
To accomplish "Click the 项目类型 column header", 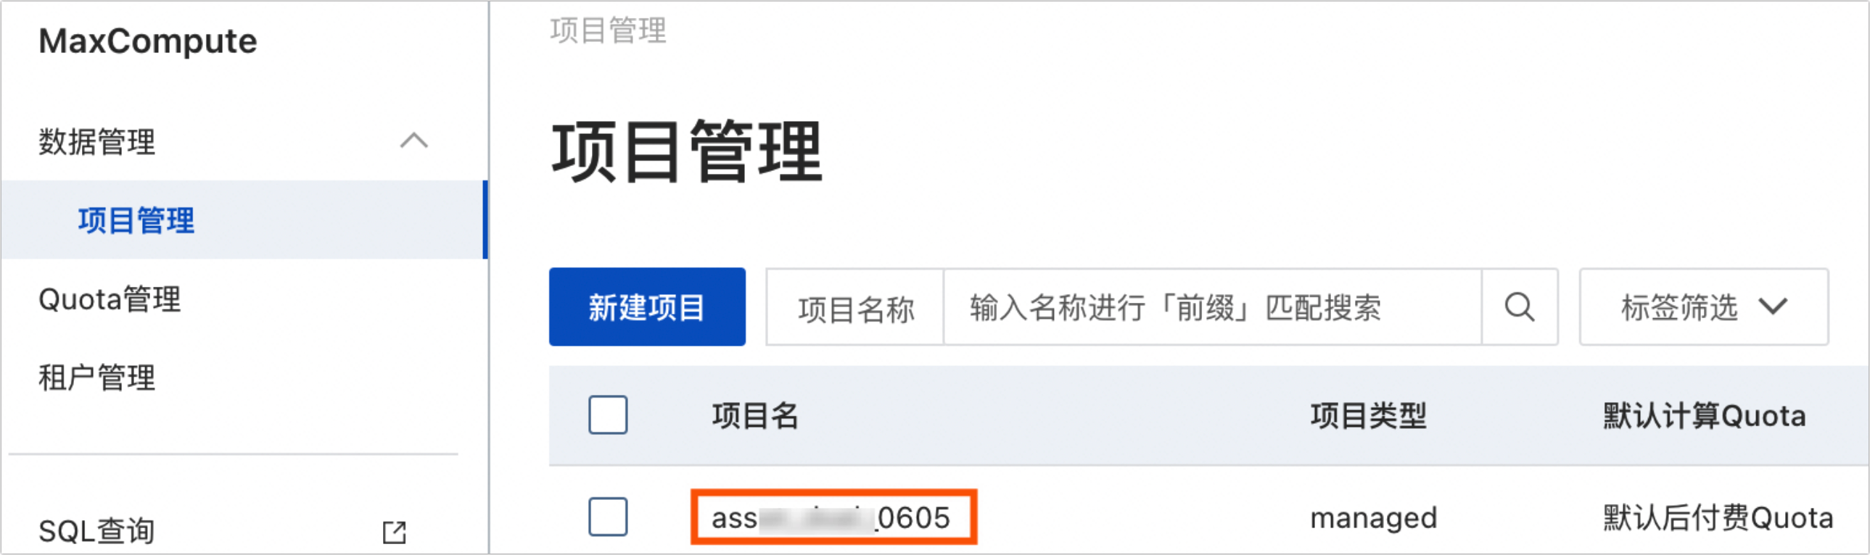I will [1368, 415].
